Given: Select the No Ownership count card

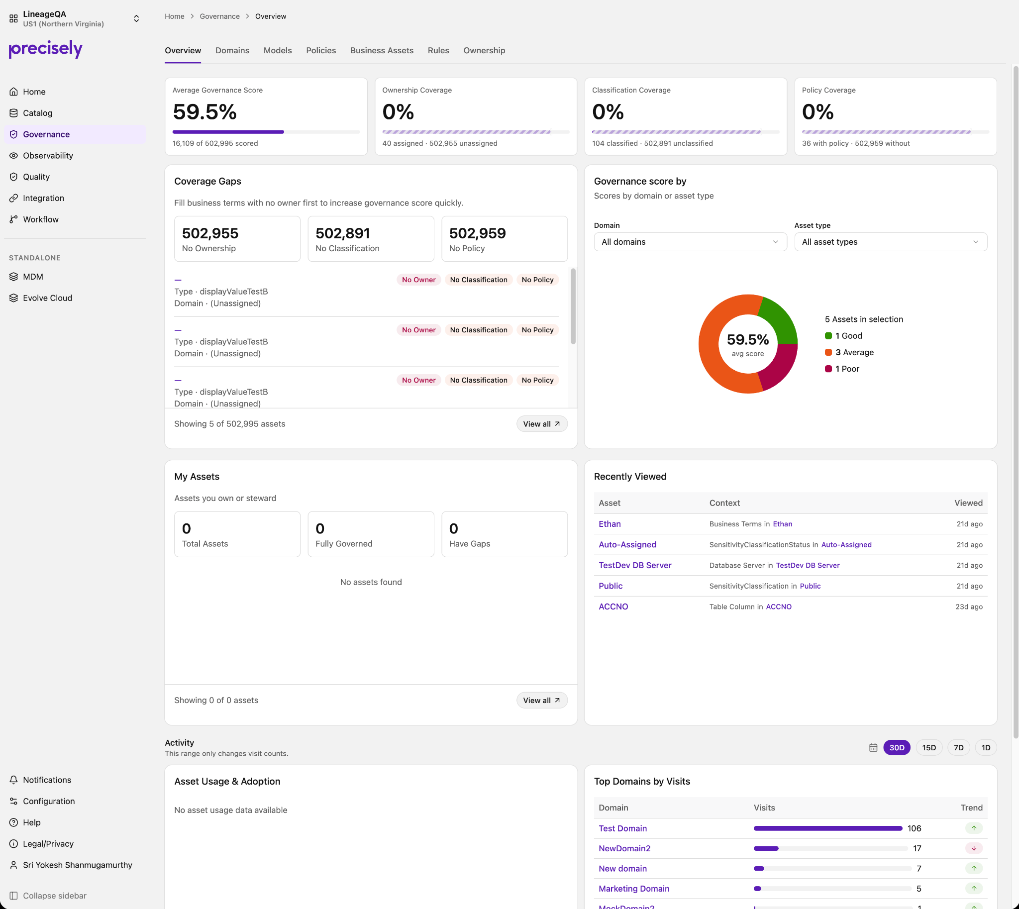Looking at the screenshot, I should (237, 239).
